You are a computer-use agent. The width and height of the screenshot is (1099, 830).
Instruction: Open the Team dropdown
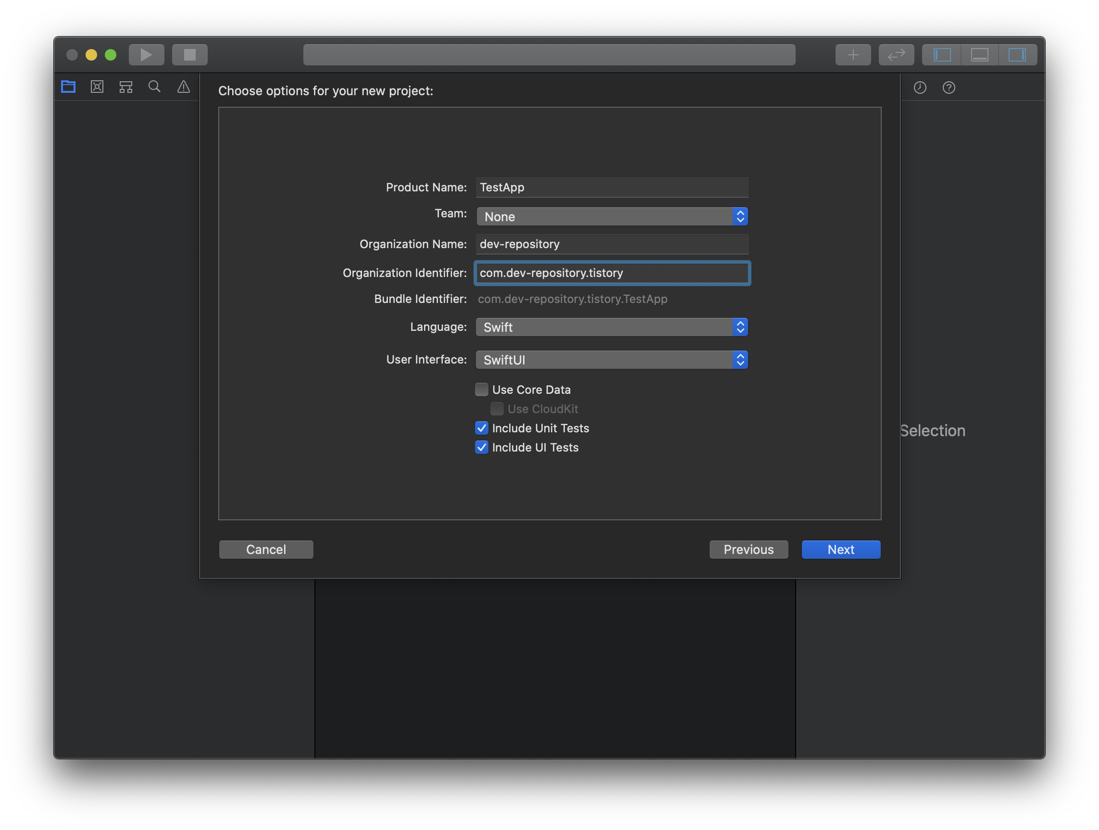(612, 217)
